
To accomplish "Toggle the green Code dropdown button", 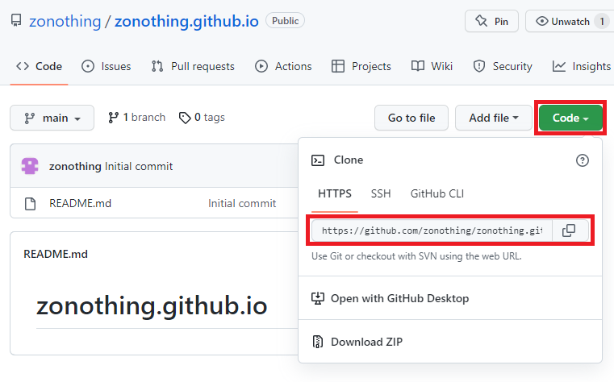I will (570, 118).
